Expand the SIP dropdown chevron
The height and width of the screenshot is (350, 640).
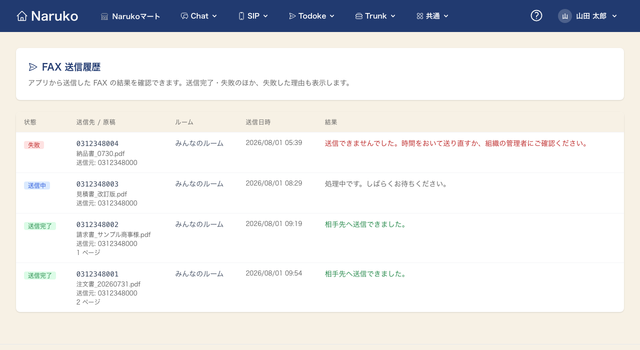265,16
